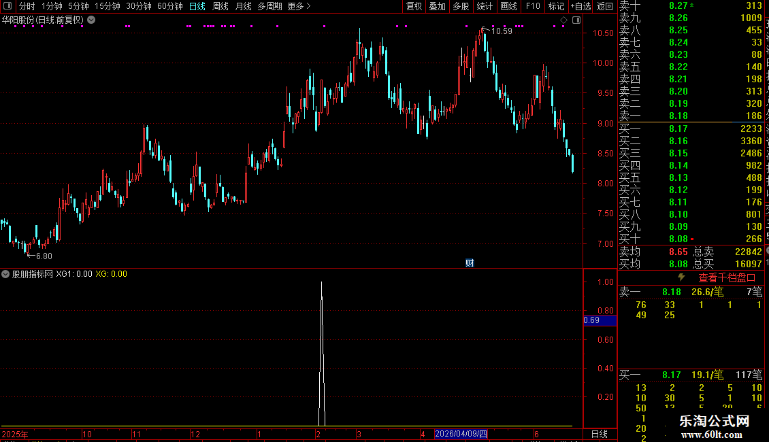The width and height of the screenshot is (769, 442).
Task: Click the 0.69 indicator value label
Action: click(x=600, y=320)
